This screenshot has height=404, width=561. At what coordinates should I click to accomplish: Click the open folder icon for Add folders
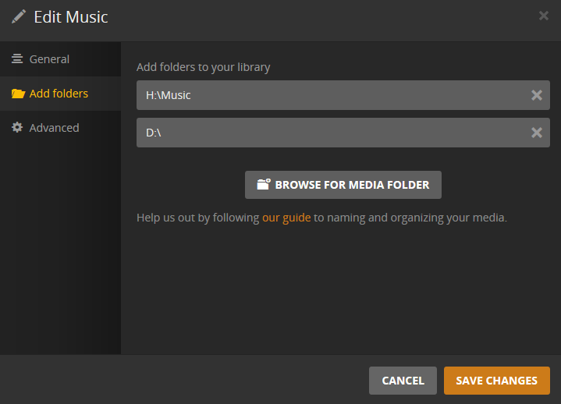point(18,94)
